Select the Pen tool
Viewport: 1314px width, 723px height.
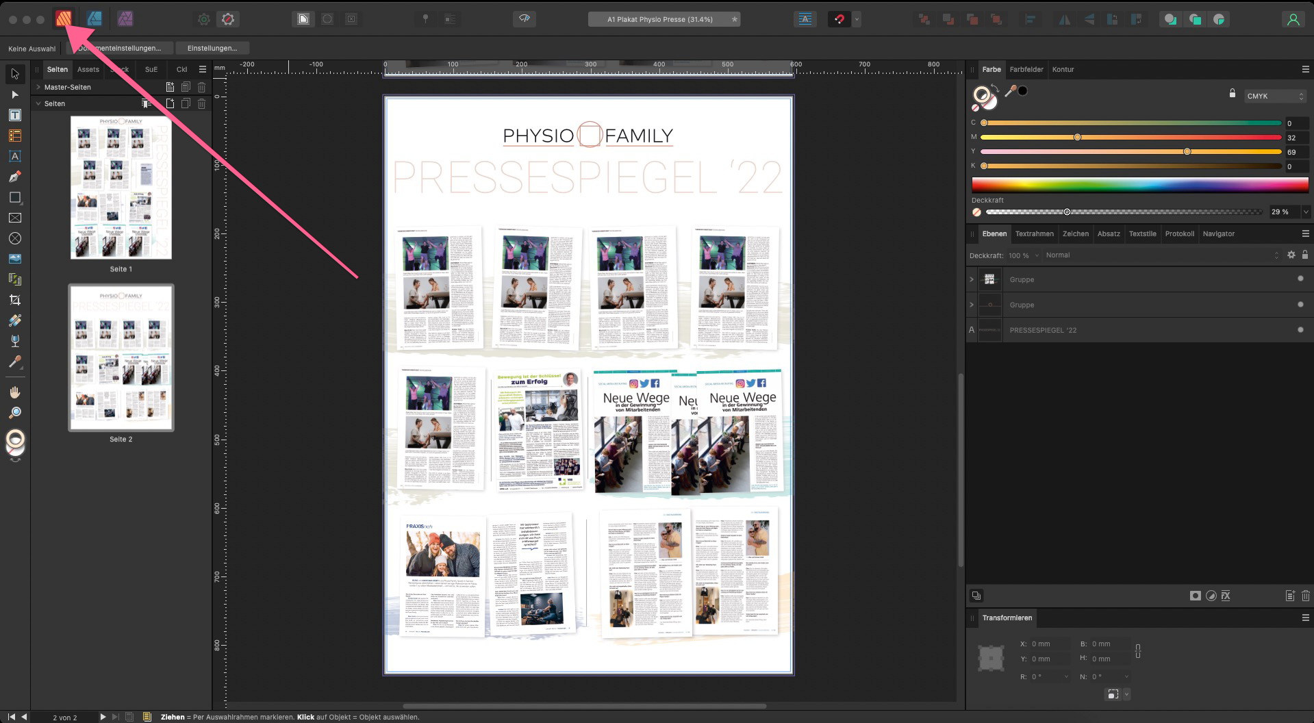pyautogui.click(x=15, y=177)
